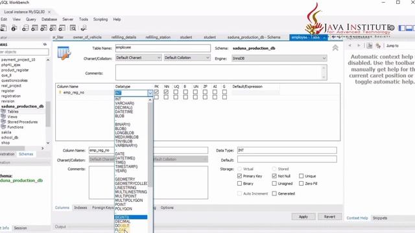Click the create function toolbar icon
Viewport: 415px width, 233px height.
pos(62,28)
